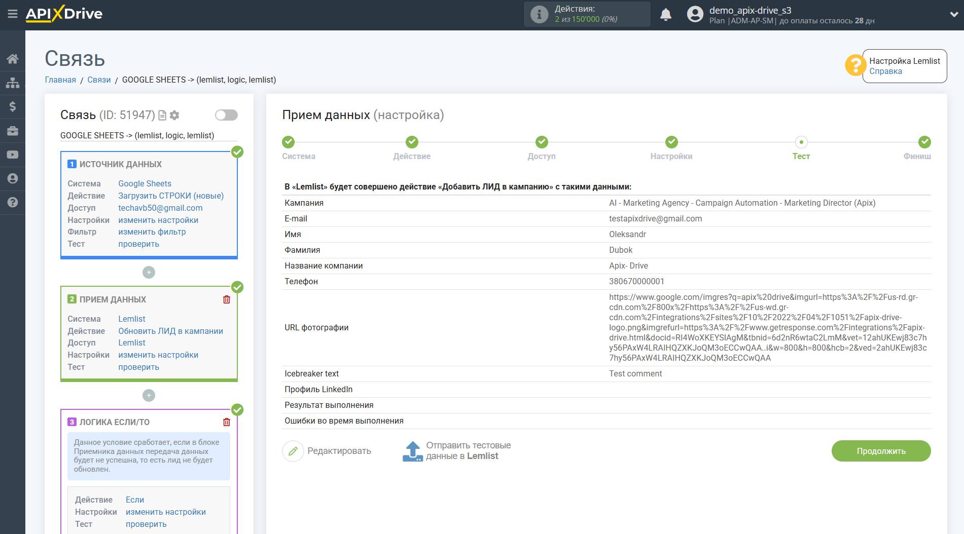Click проверить in ПРИЕМ ДАННЫХ block
Screen dimensions: 964x534
138,367
